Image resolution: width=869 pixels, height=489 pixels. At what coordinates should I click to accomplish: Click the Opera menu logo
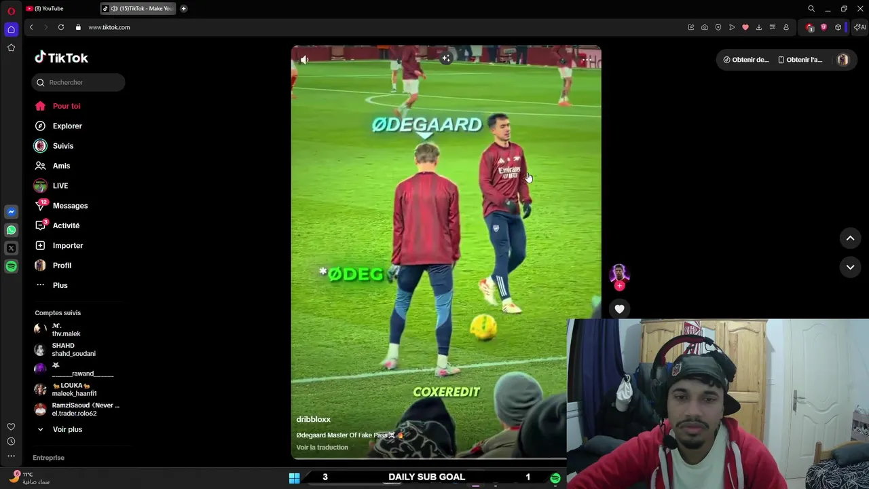coord(11,11)
